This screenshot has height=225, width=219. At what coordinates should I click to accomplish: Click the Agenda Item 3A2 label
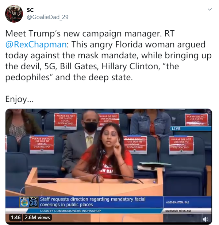178,202
